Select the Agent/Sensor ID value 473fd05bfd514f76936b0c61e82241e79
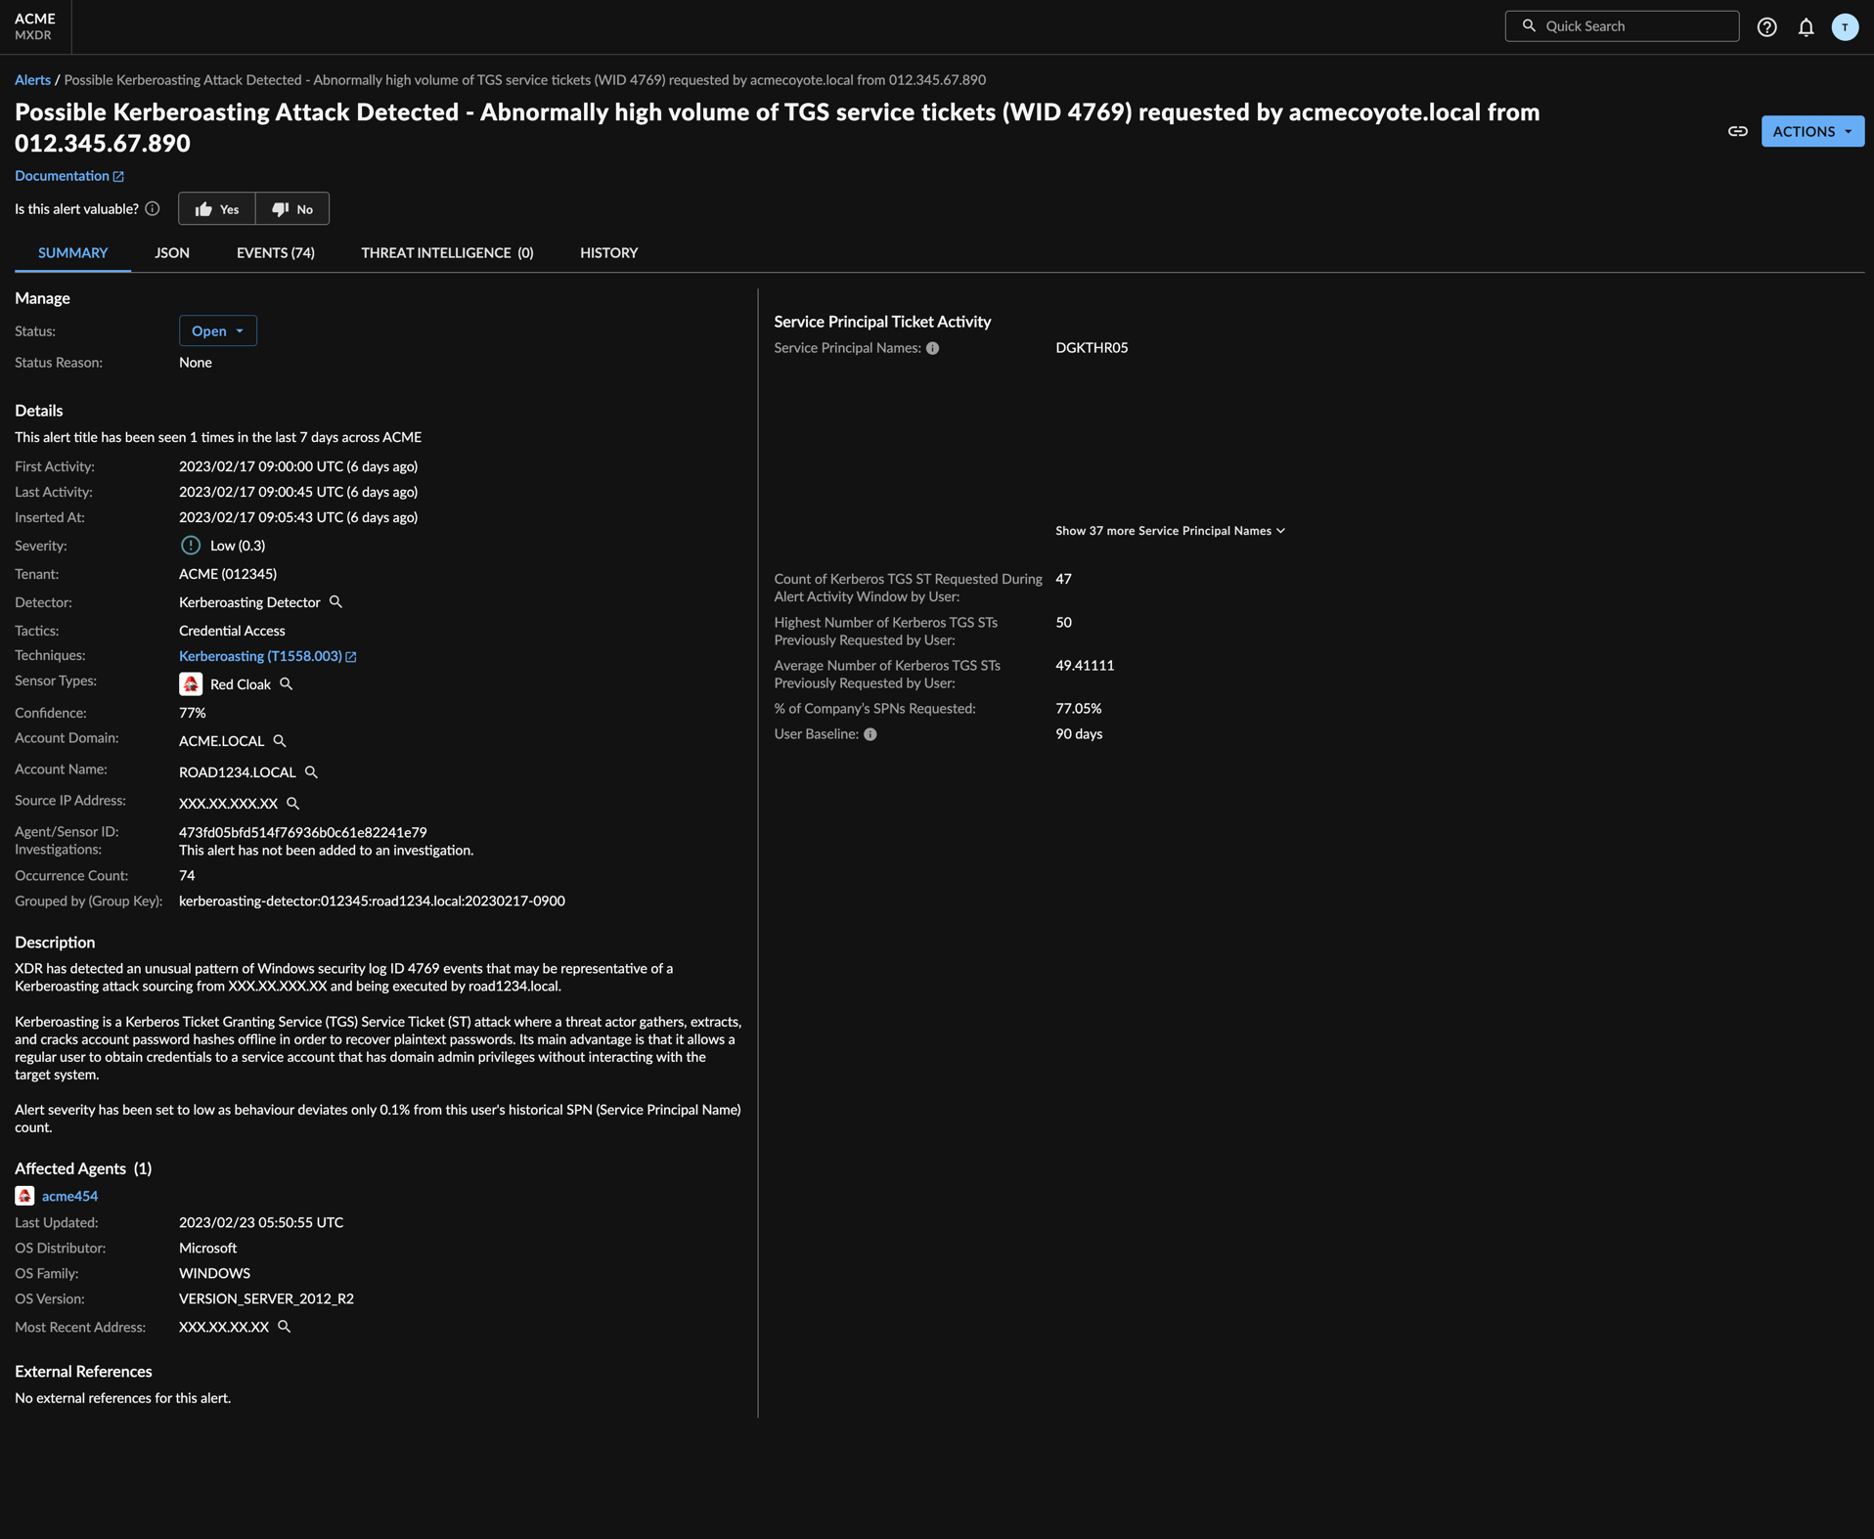Screen dimensions: 1874x1539 [x=302, y=832]
